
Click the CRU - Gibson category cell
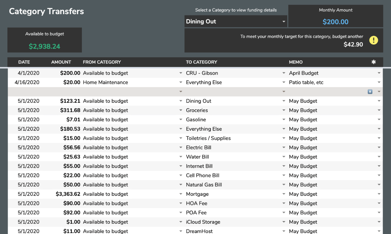click(x=202, y=73)
